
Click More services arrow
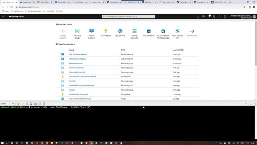192,31
